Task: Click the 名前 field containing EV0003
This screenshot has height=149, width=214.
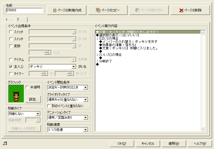Action: tap(24, 10)
